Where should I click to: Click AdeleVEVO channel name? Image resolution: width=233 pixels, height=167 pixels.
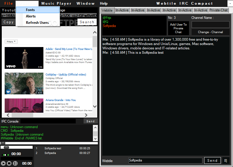(52, 53)
